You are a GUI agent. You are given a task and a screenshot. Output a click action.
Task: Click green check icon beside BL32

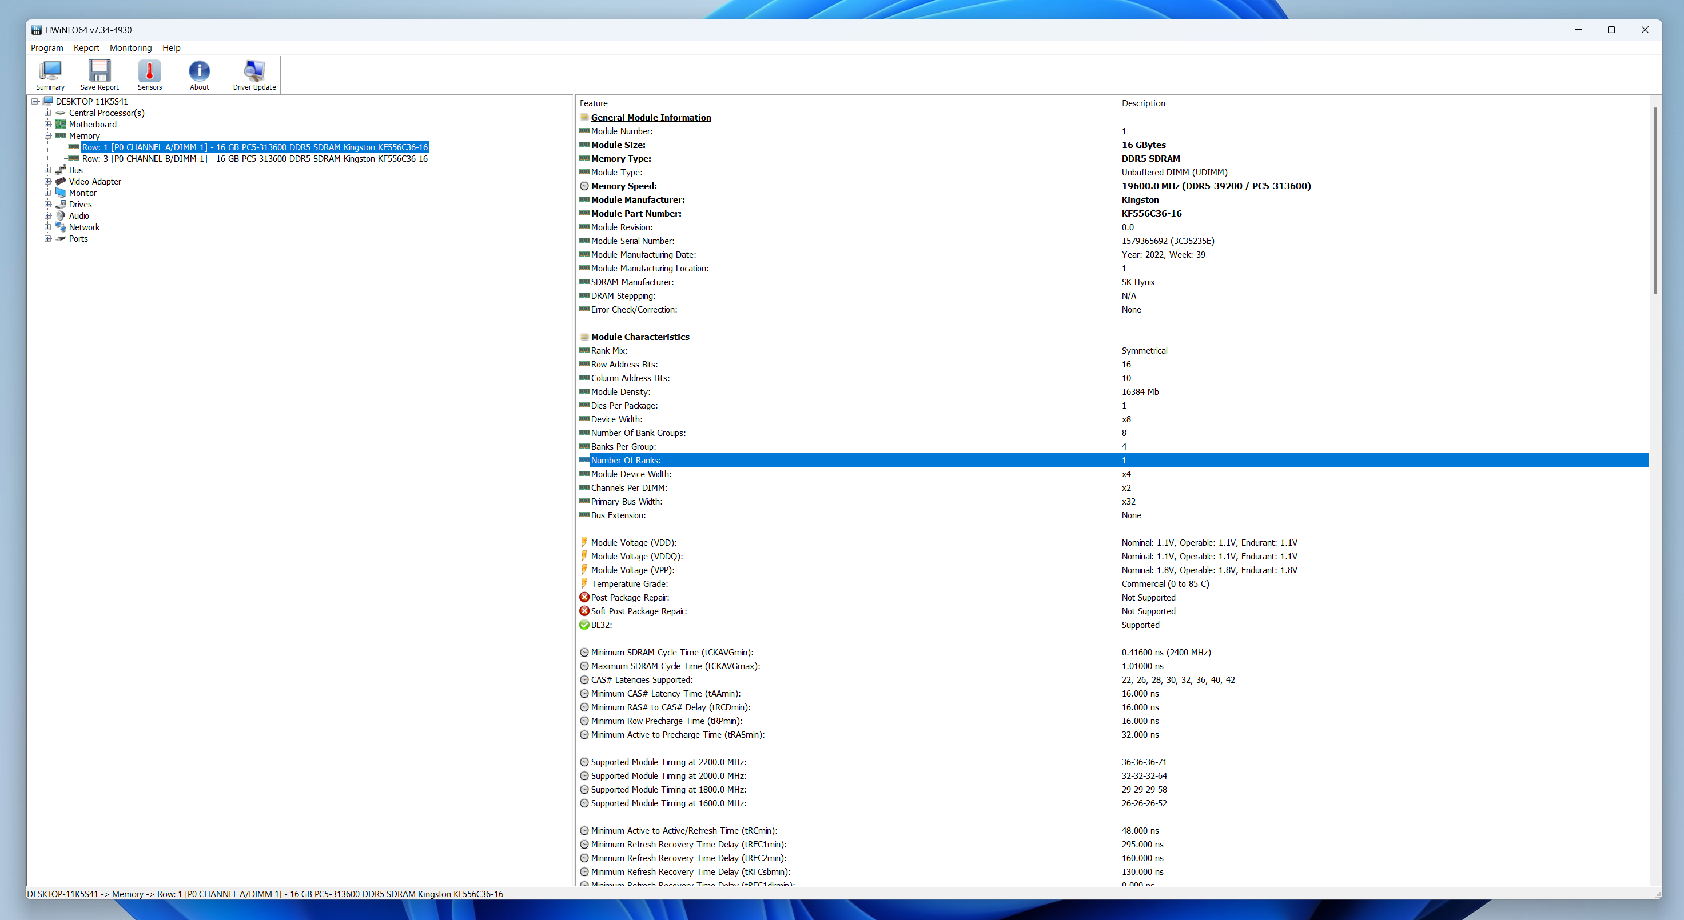[x=584, y=625]
